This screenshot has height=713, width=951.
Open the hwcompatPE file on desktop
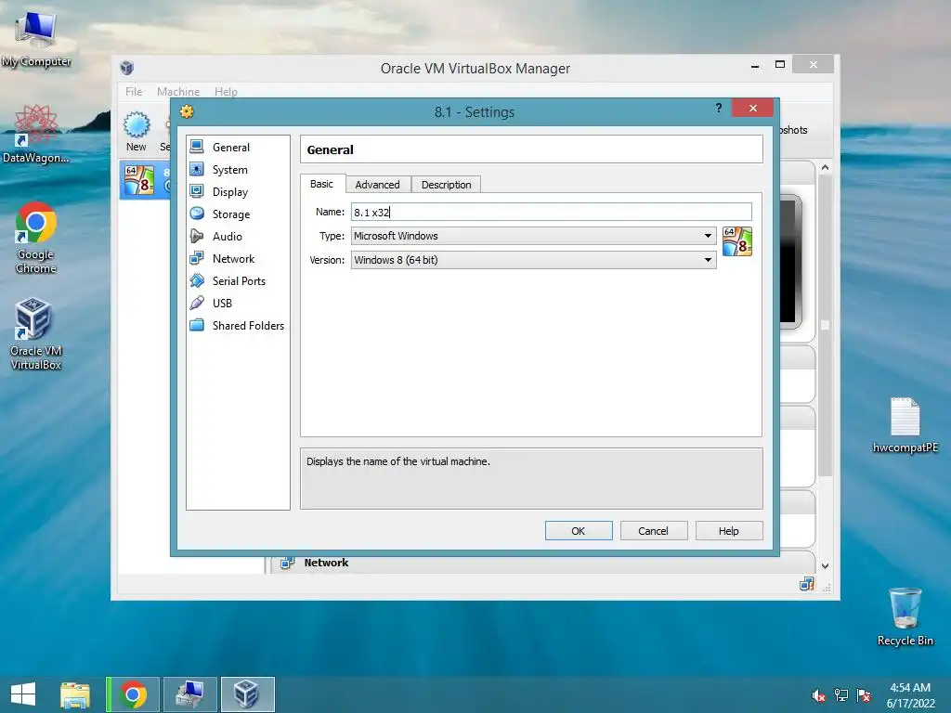click(x=905, y=425)
